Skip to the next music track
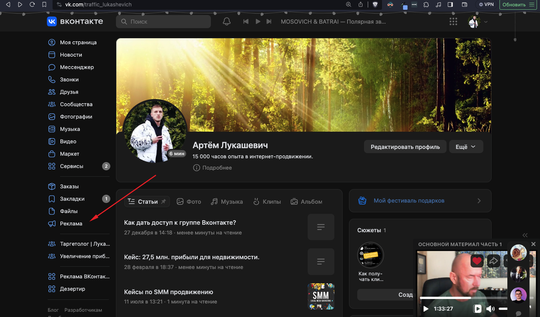This screenshot has width=540, height=317. (x=269, y=22)
